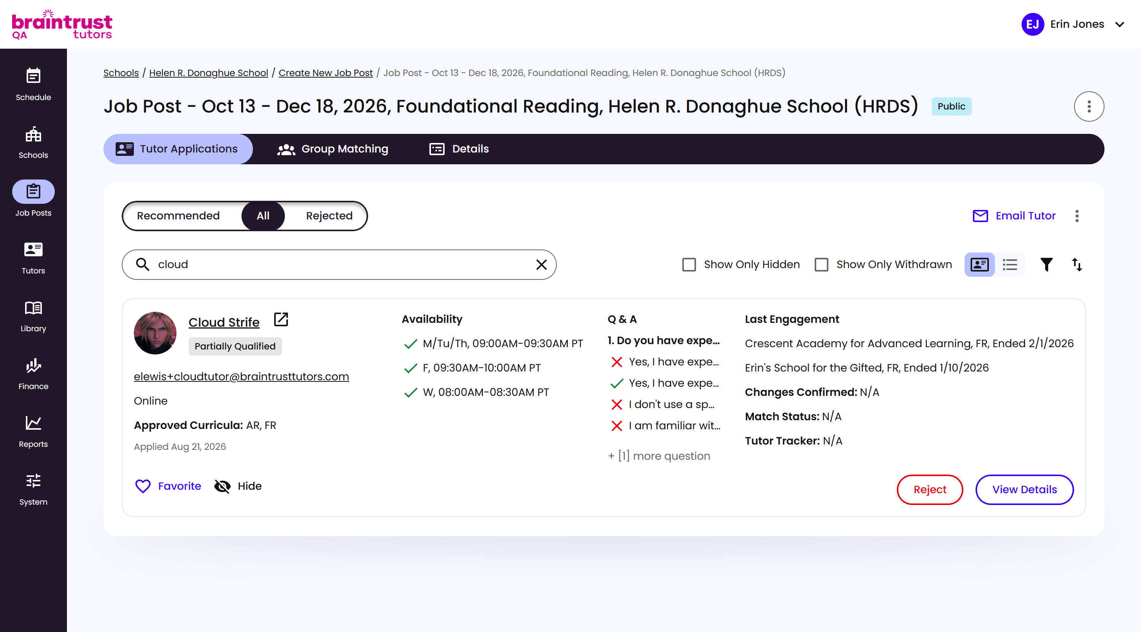Open the System settings section

tap(33, 489)
